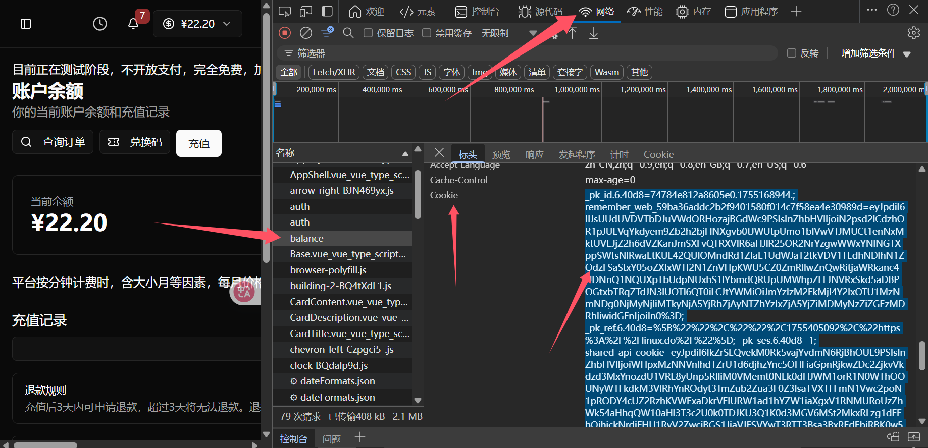
Task: Filter by Wasm requests
Action: (x=606, y=72)
